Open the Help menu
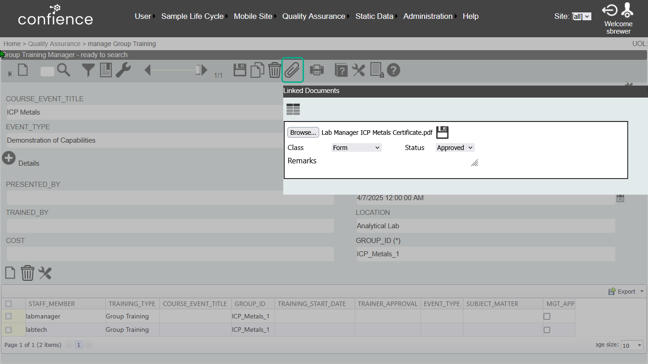 tap(471, 16)
